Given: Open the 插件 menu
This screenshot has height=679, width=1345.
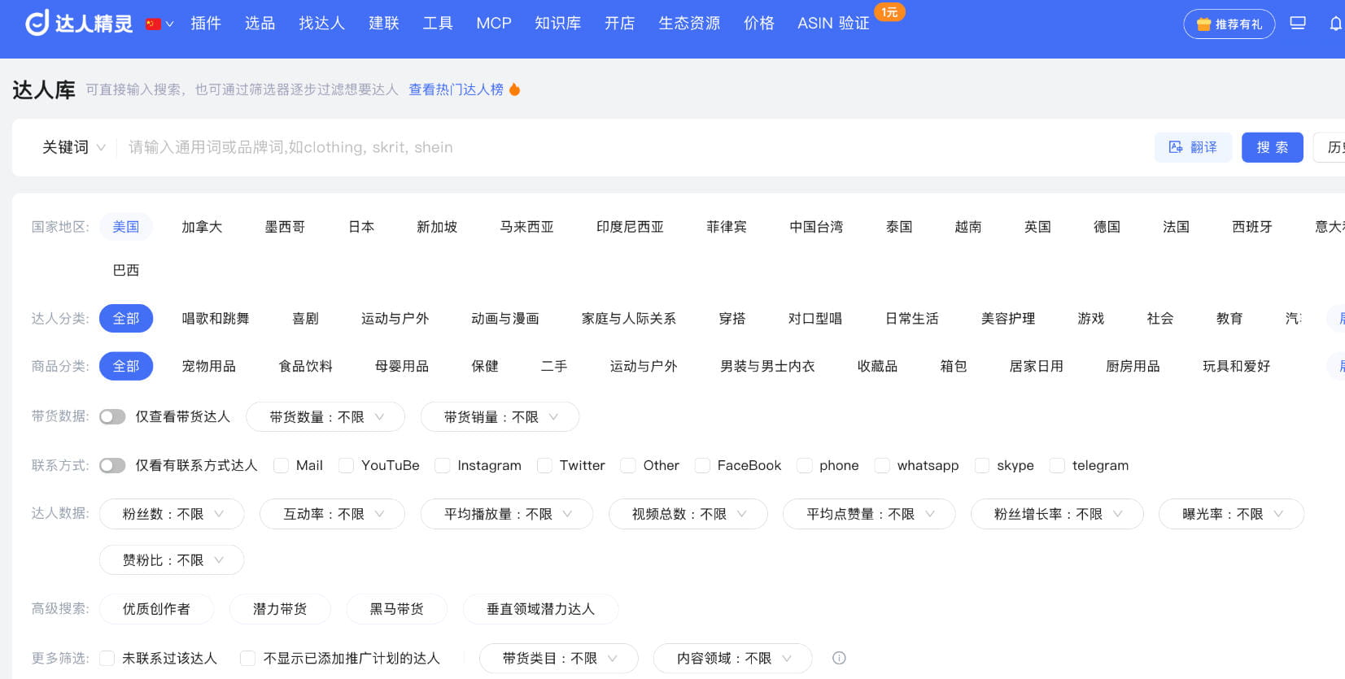Looking at the screenshot, I should click(x=206, y=24).
